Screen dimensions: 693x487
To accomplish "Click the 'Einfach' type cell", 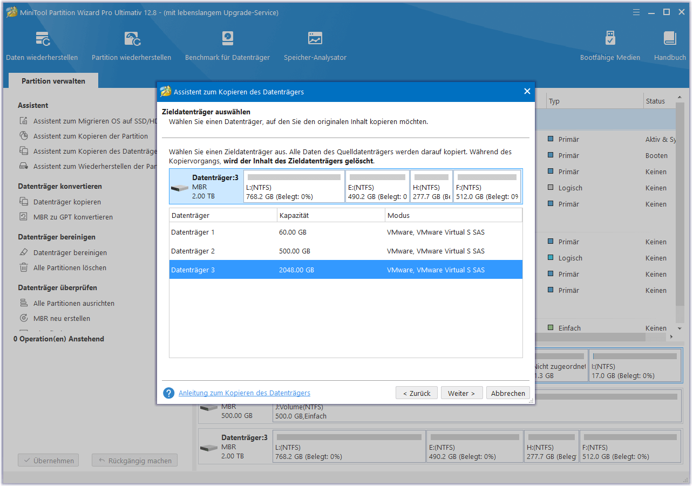I will tap(569, 328).
